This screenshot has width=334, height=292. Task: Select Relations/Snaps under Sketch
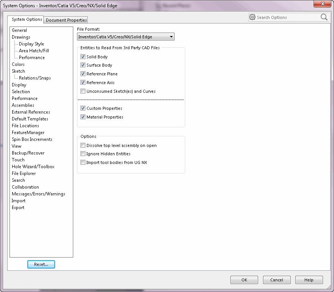pos(35,78)
